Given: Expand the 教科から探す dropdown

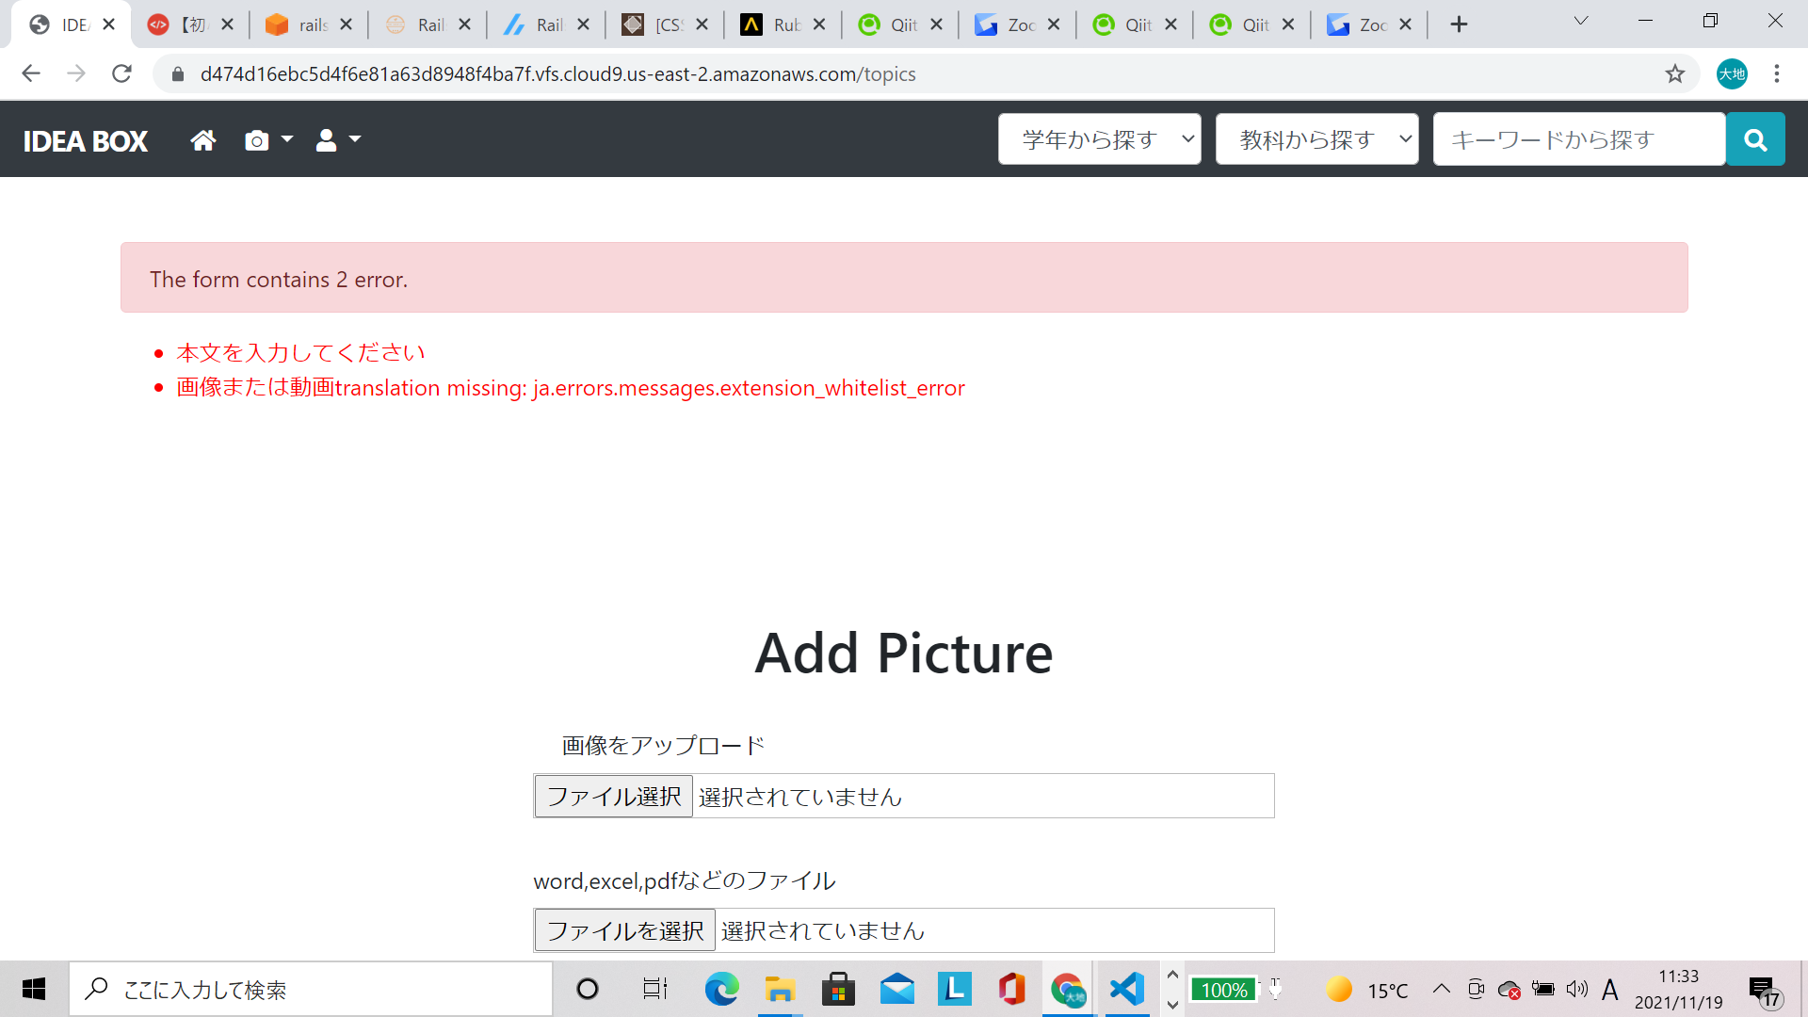Looking at the screenshot, I should tap(1316, 139).
